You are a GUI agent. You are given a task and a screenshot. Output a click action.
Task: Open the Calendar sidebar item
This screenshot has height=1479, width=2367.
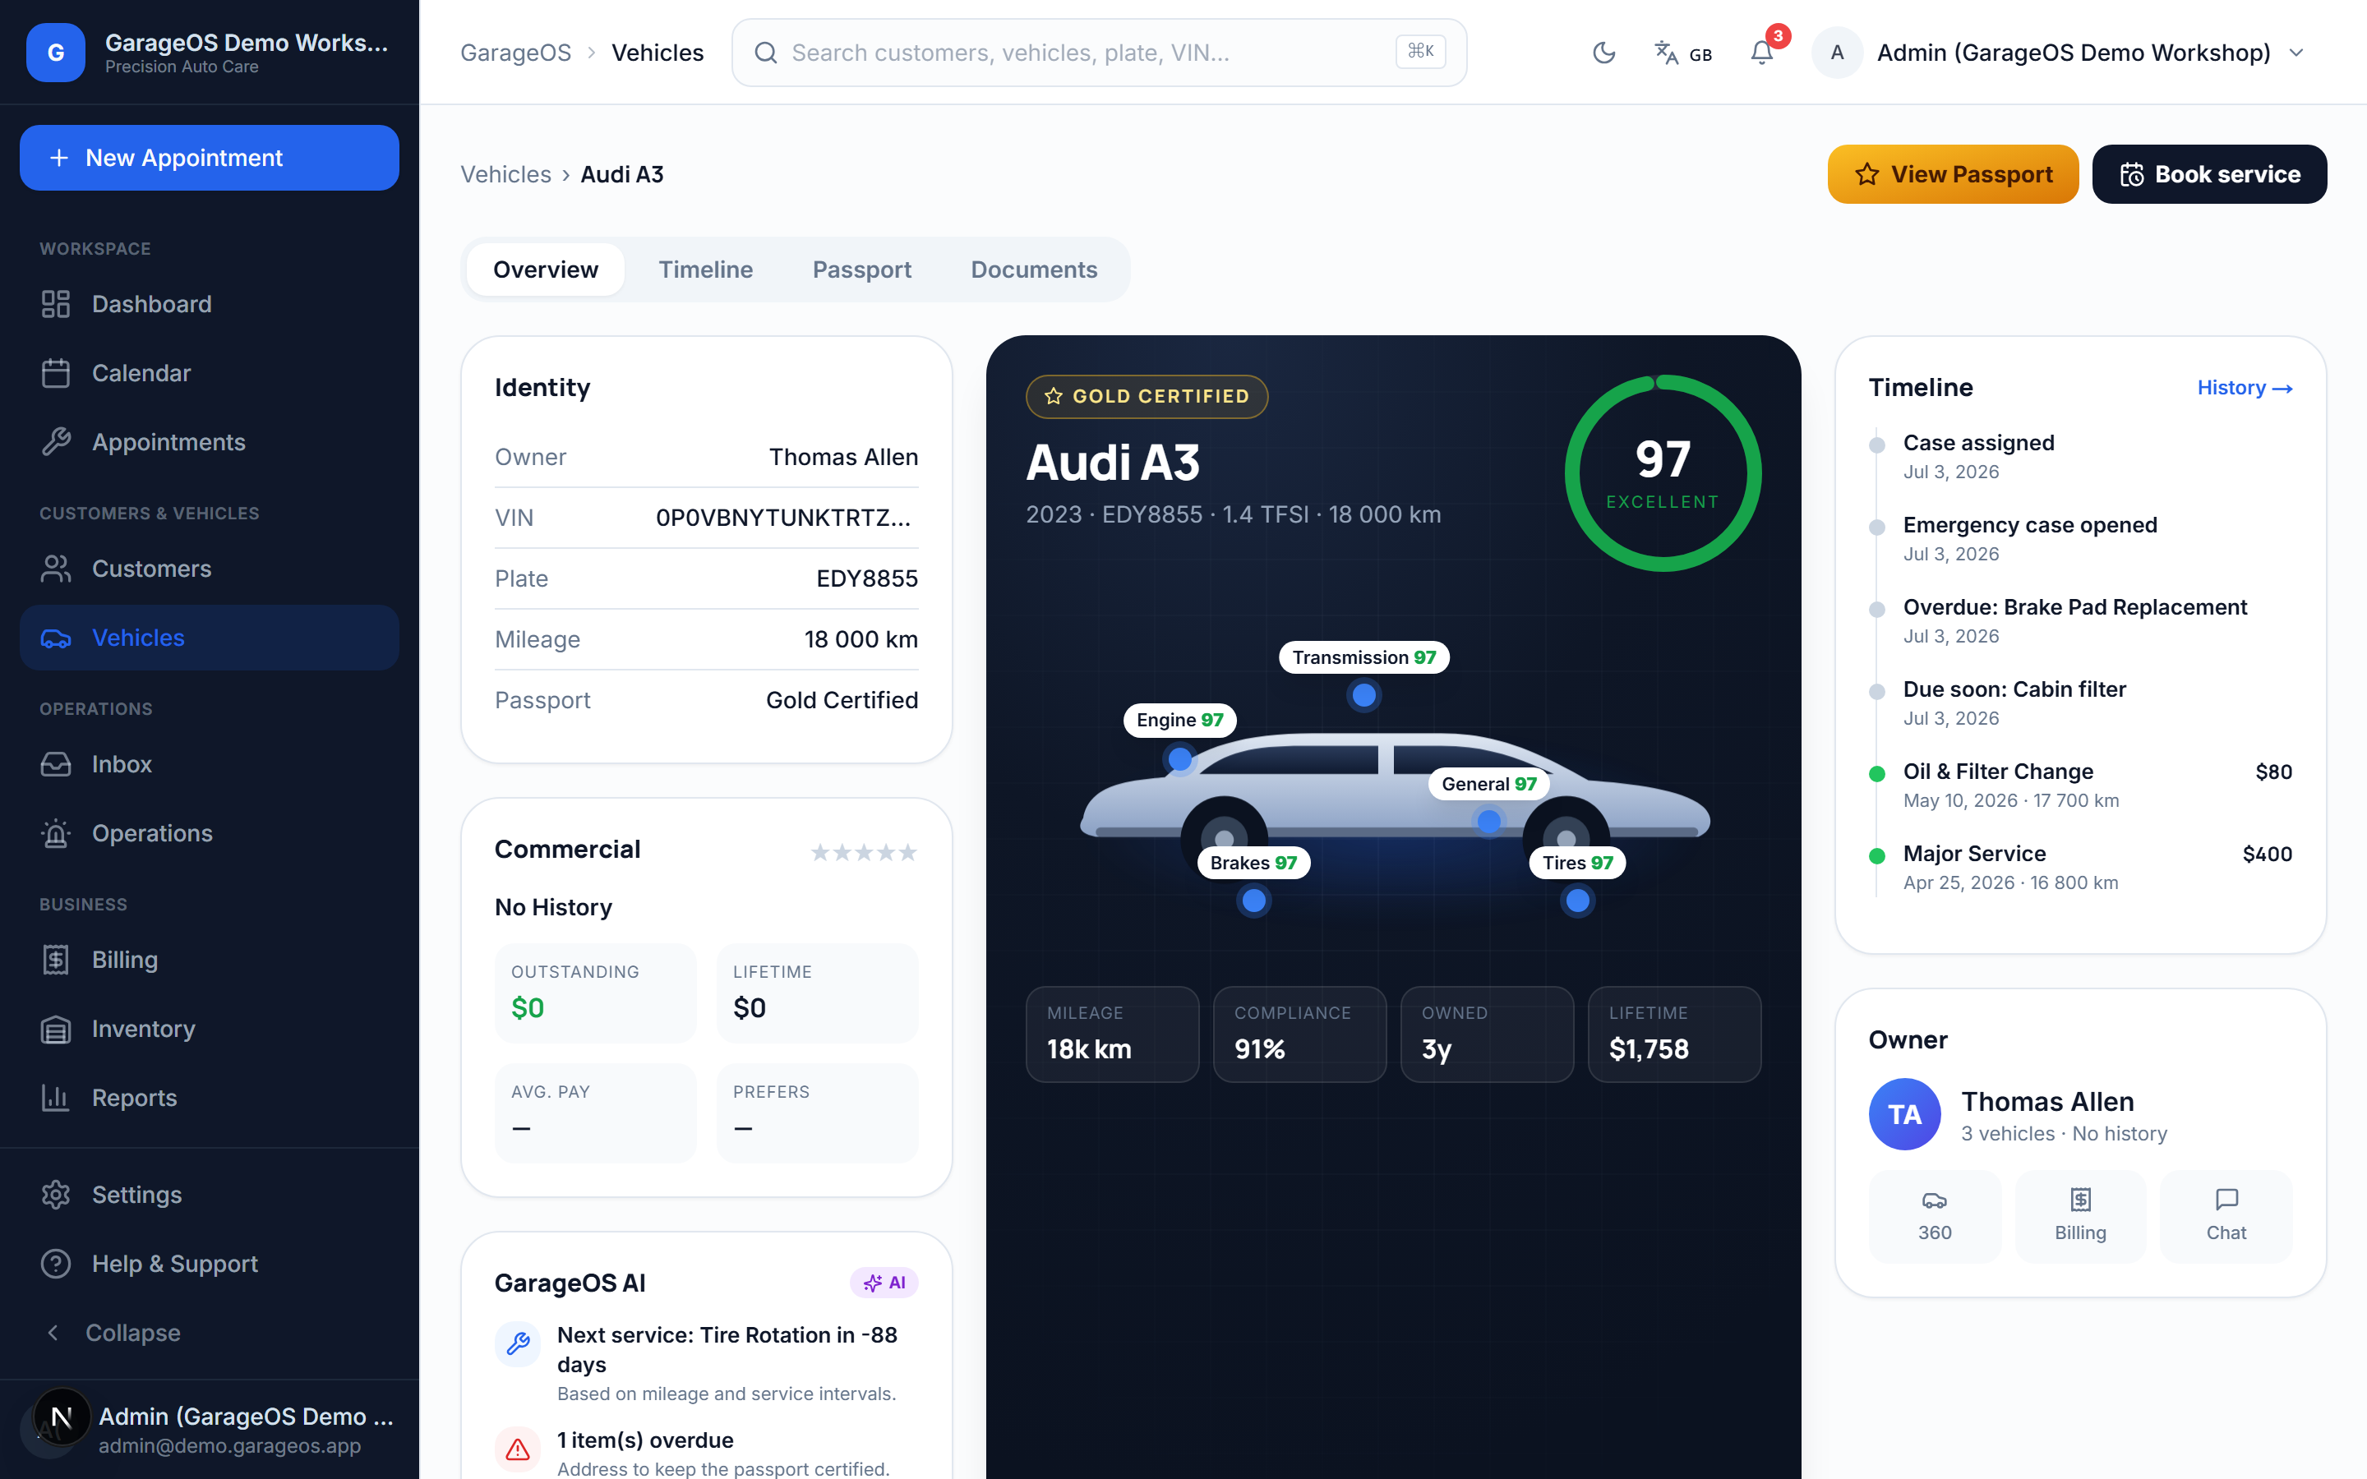click(208, 373)
